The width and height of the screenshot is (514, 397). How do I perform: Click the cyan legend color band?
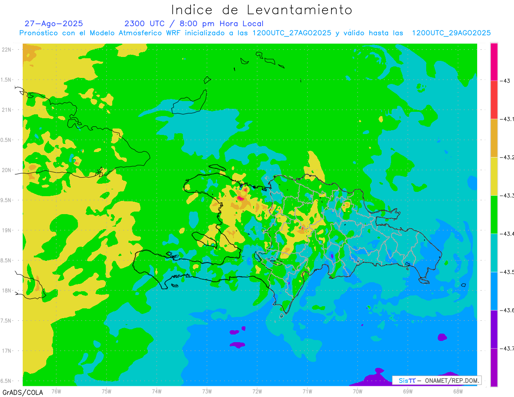click(494, 253)
